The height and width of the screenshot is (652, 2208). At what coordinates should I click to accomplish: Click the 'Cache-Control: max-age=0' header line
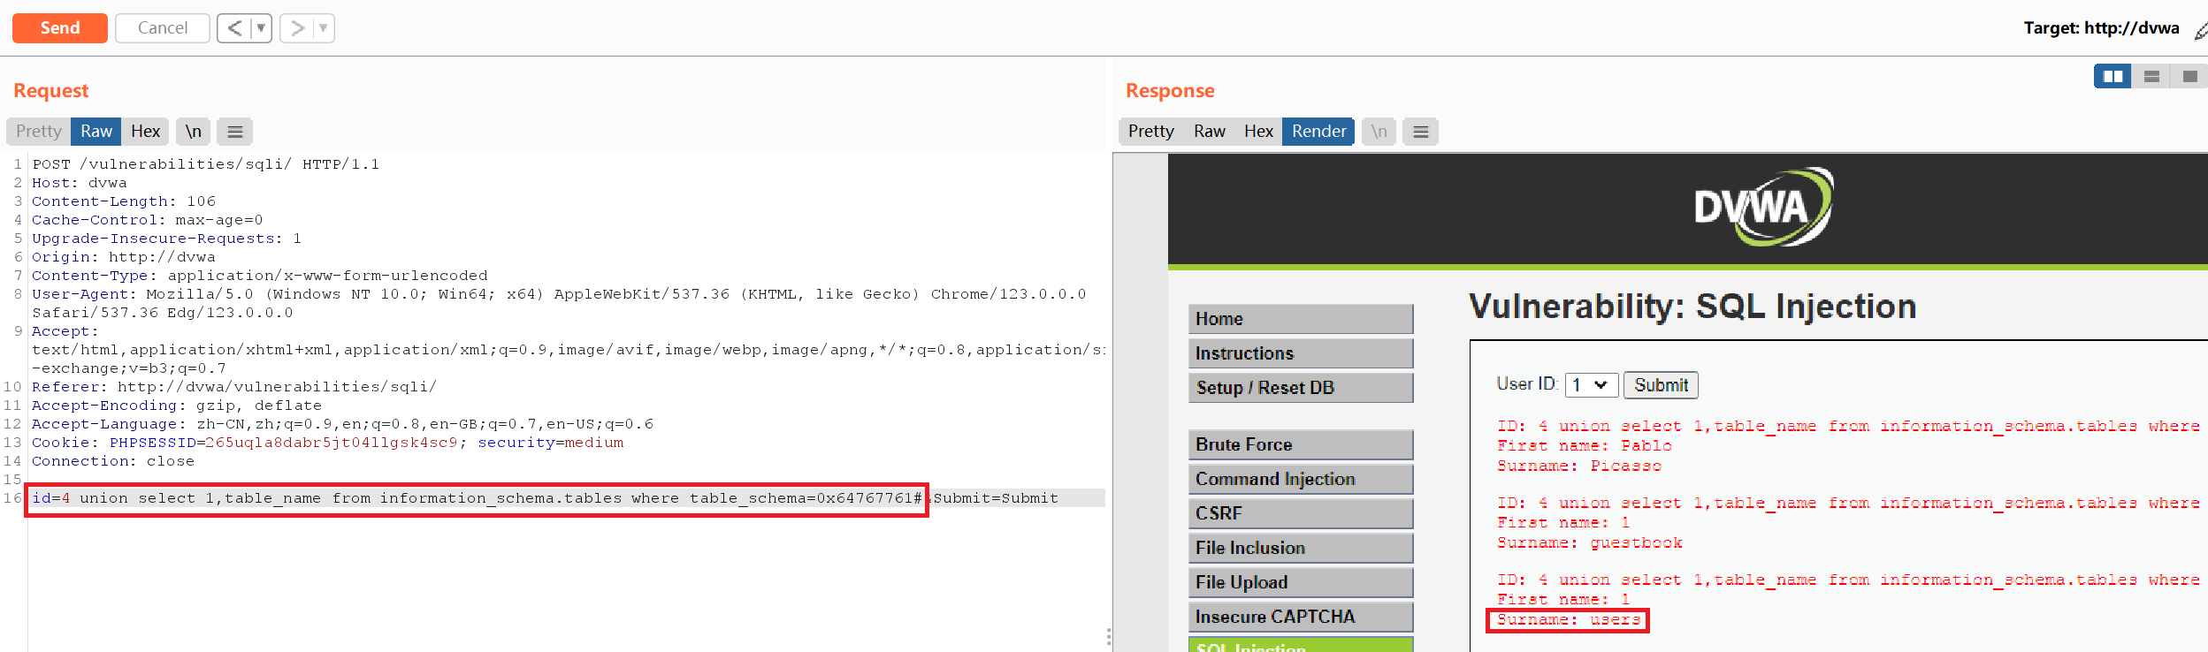(x=148, y=220)
